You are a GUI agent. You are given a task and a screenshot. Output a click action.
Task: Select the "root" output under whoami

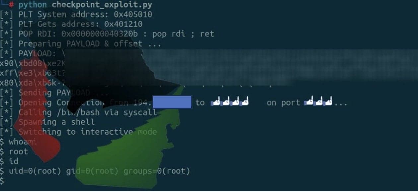[18, 151]
